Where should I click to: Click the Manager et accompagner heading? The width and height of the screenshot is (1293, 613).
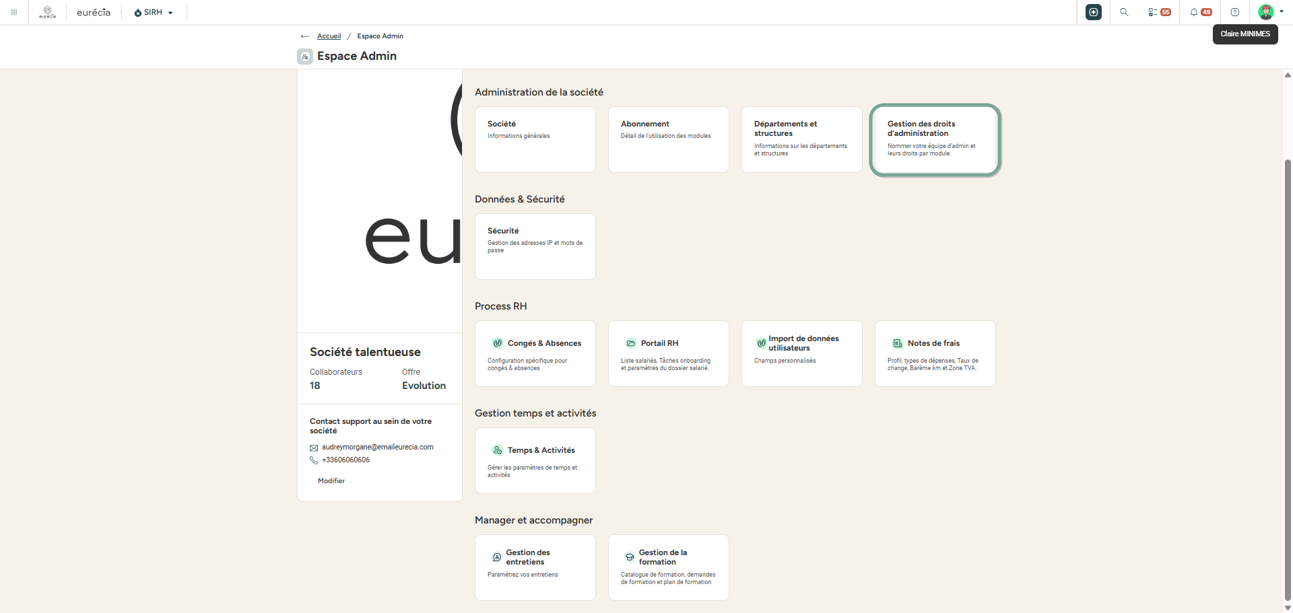click(x=534, y=520)
